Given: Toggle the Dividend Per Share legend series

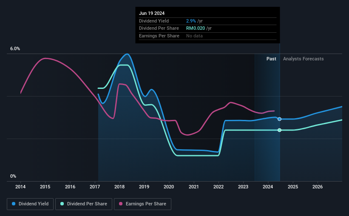Looking at the screenshot, I should coord(84,204).
